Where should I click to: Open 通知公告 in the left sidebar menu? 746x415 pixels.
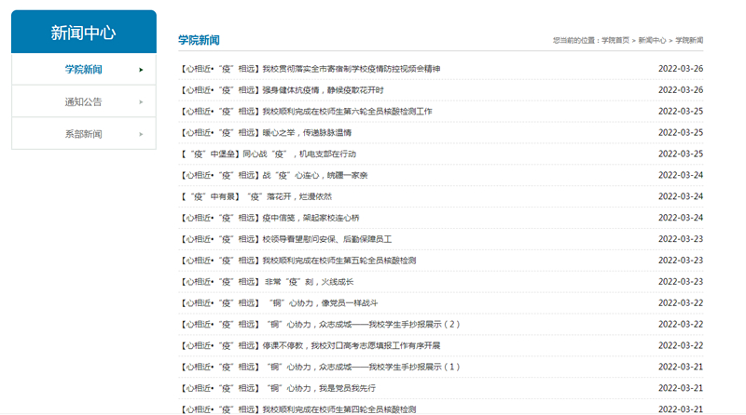84,101
